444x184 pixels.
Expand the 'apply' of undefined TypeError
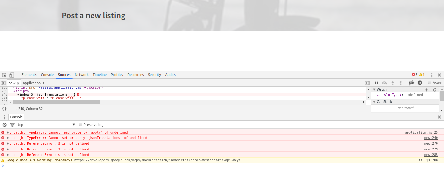(8, 133)
